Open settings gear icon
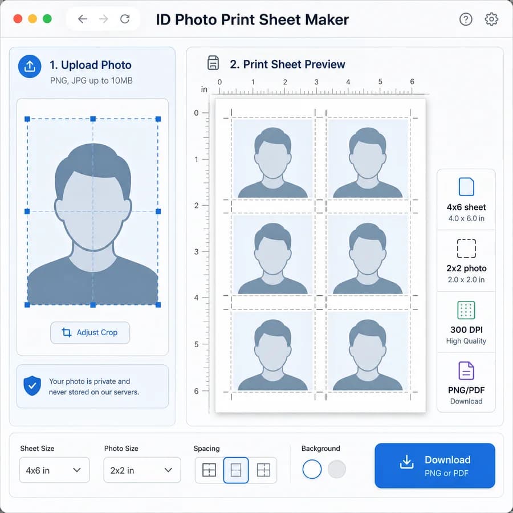 click(491, 19)
